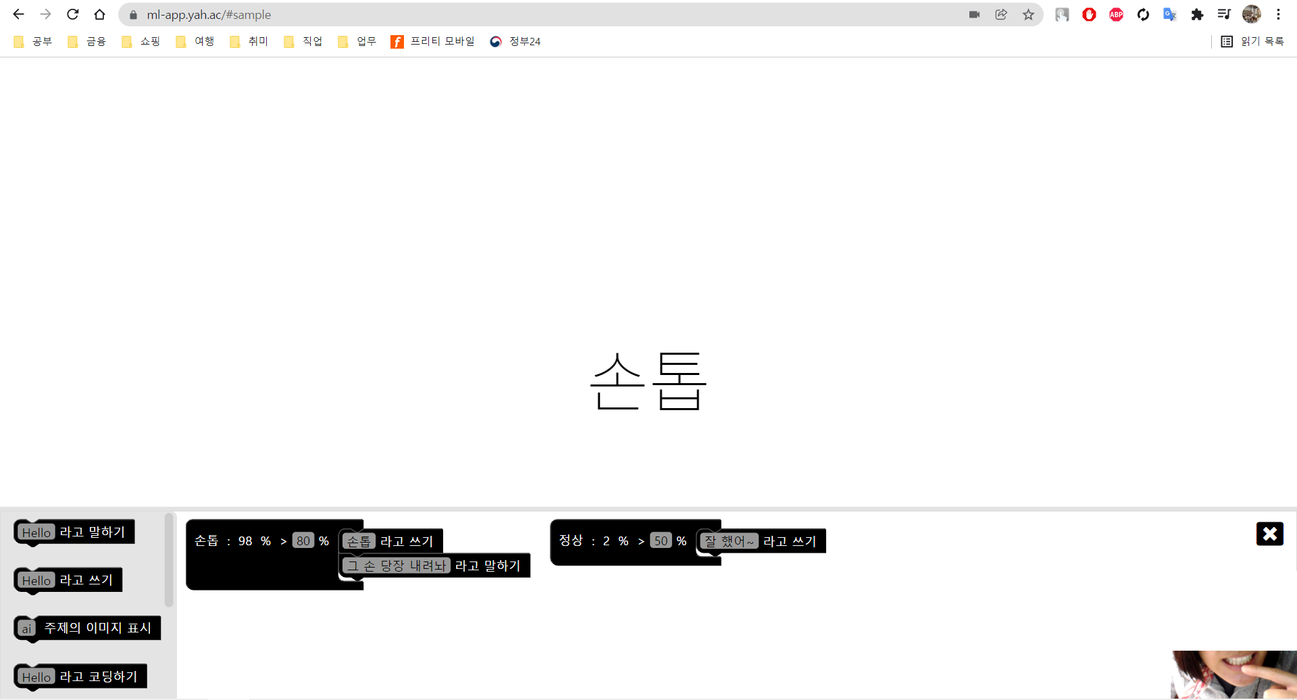Viewport: 1297px width, 700px height.
Task: Close the coding panel with X
Action: [1270, 534]
